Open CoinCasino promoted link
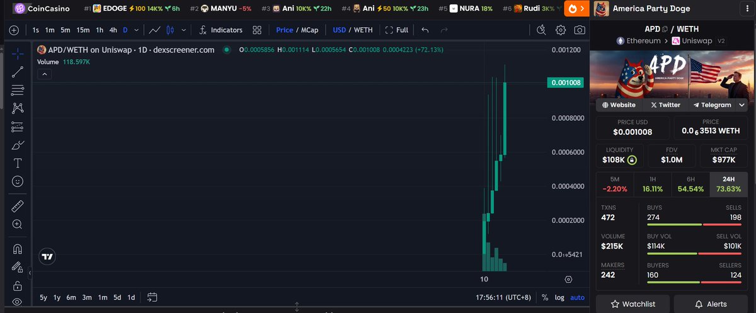The width and height of the screenshot is (756, 313). pyautogui.click(x=40, y=9)
